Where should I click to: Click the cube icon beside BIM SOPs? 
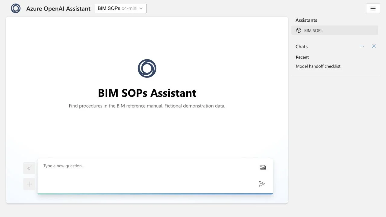(x=299, y=30)
